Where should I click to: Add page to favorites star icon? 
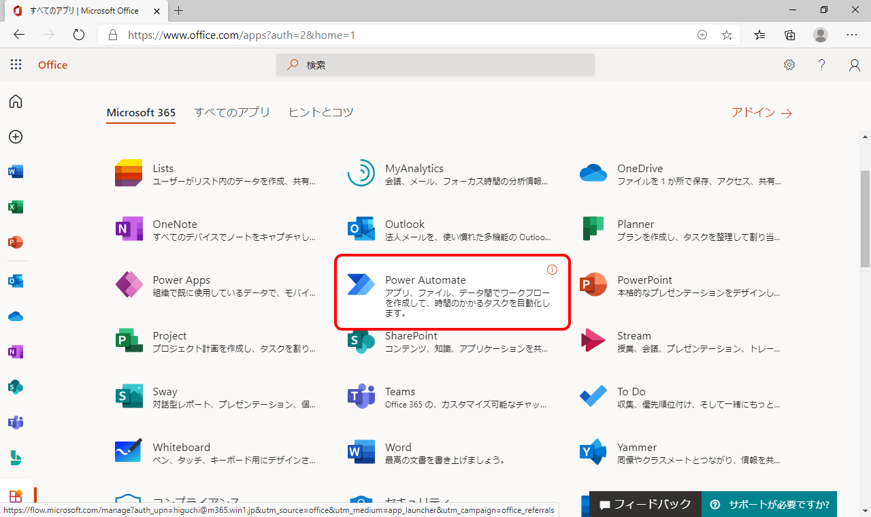[727, 35]
